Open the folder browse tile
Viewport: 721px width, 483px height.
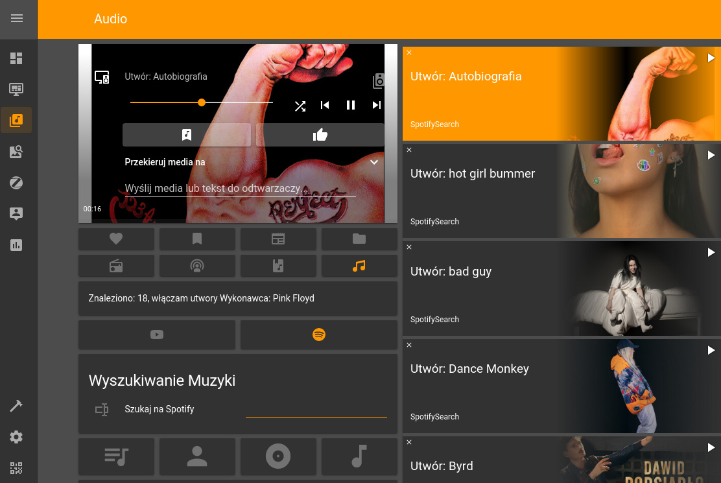(x=359, y=239)
